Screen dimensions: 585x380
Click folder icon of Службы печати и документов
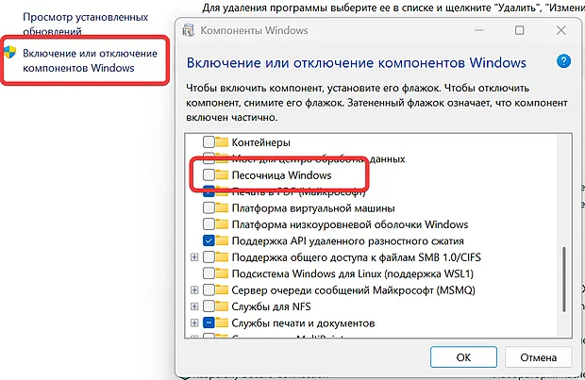222,322
